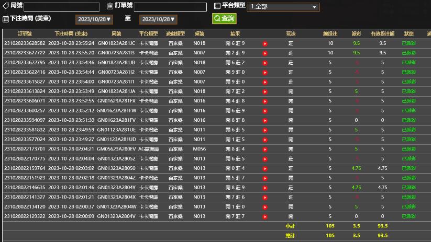This screenshot has width=431, height=242.
Task: Open the end date picker after 至
Action: click(x=158, y=19)
